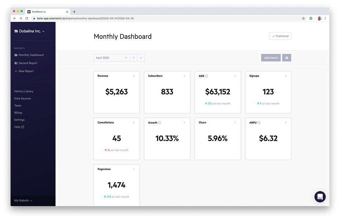
Task: Open the April 2020 month dropdown
Action: (x=112, y=58)
